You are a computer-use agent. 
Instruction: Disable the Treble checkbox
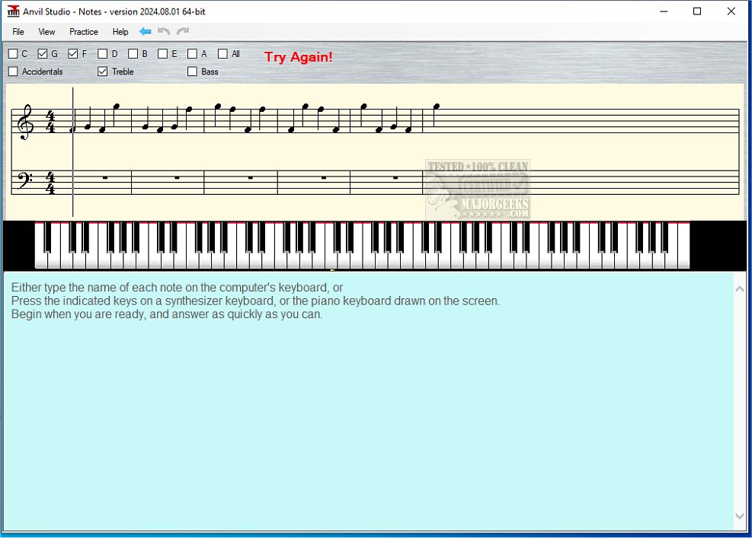[x=103, y=72]
